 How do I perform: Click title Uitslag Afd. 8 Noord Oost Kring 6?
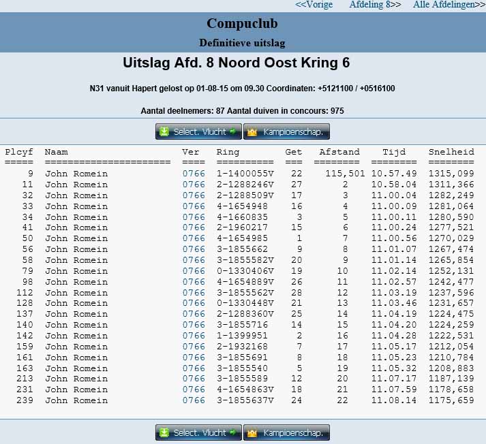click(x=236, y=63)
